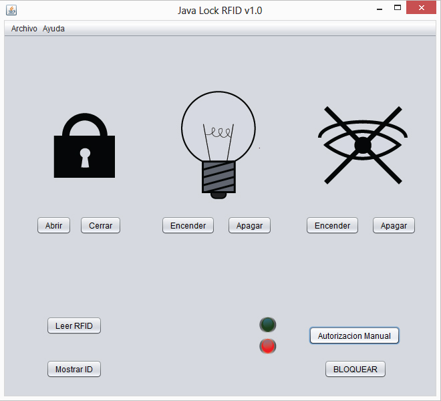Screen dimensions: 441x401
Task: Maximize the Java Lock RFID window
Action: coord(398,8)
